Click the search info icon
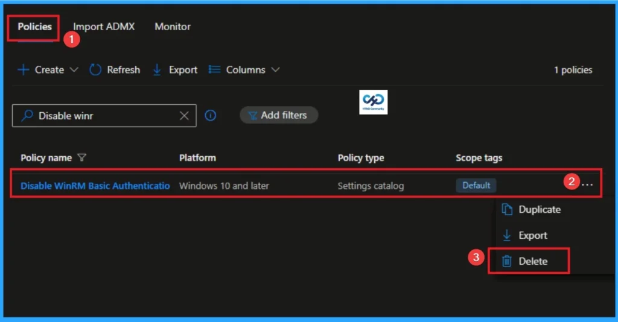The width and height of the screenshot is (618, 322). point(211,115)
